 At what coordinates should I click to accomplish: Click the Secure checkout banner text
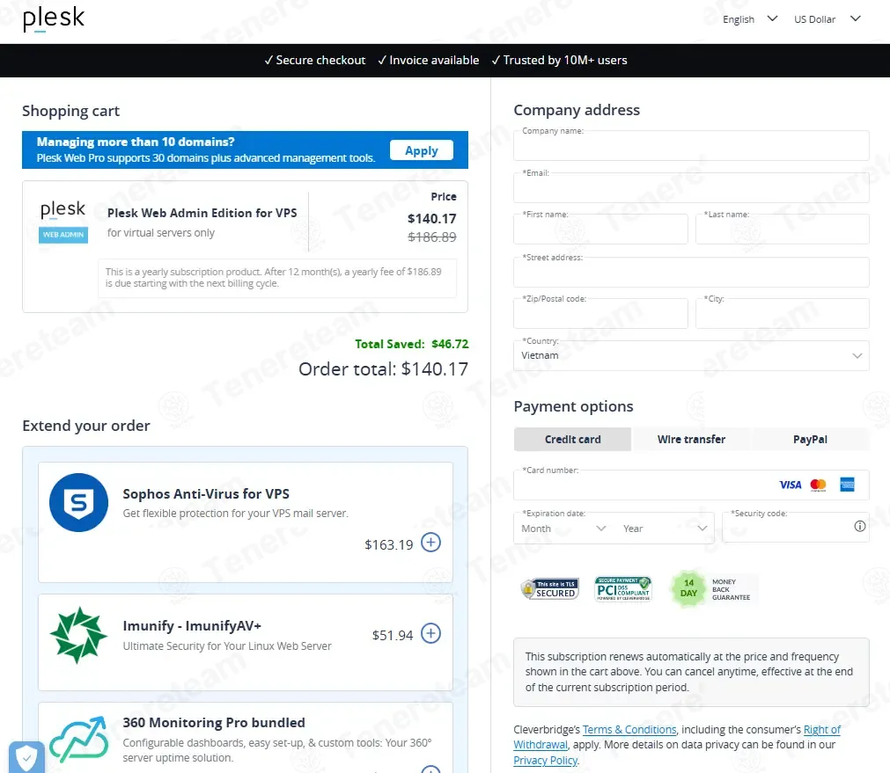point(315,60)
